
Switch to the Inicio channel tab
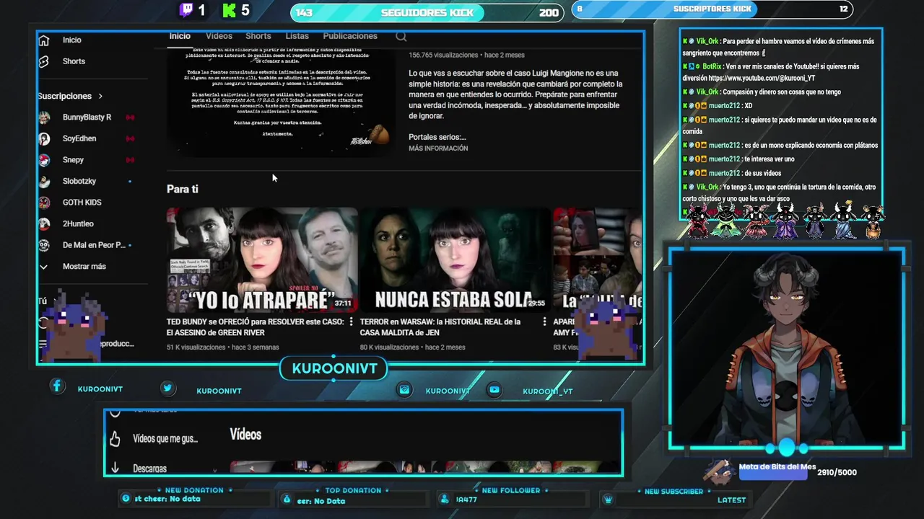[x=180, y=36]
